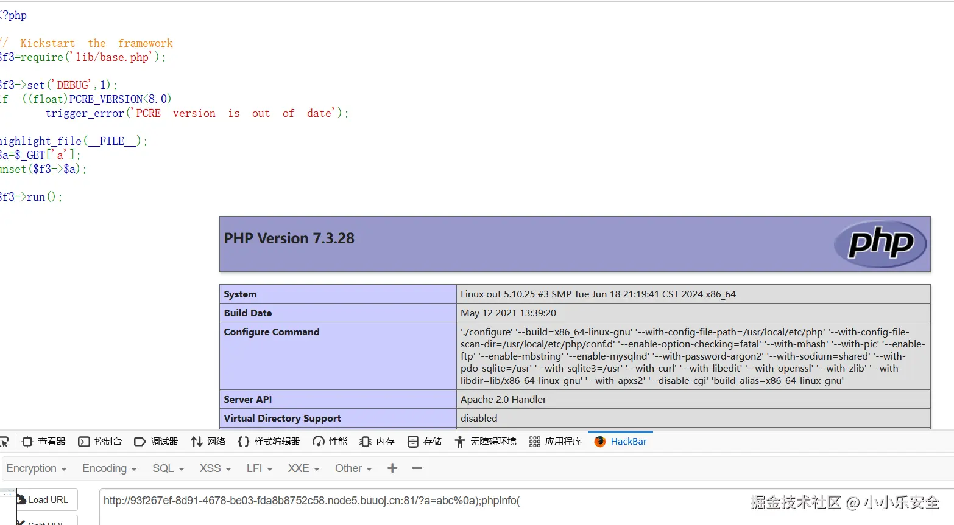Expand the Other dropdown in HackBar

(353, 468)
